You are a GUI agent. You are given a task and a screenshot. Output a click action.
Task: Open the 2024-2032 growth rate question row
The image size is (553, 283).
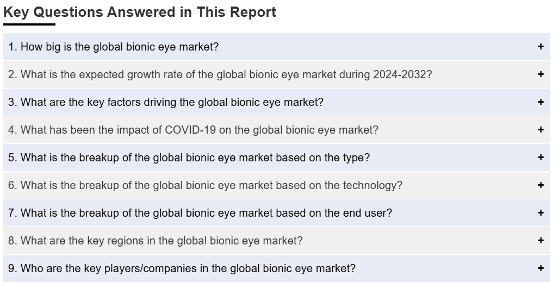276,74
